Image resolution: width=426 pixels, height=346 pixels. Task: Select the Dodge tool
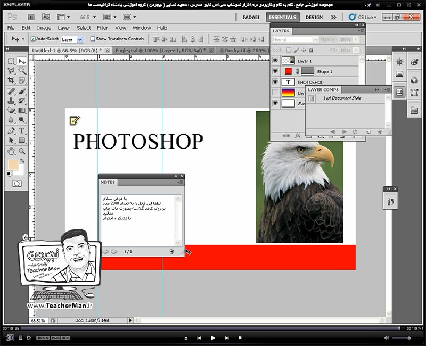coord(22,120)
